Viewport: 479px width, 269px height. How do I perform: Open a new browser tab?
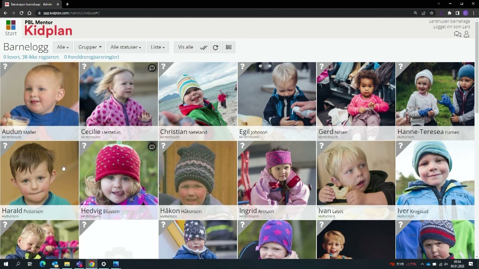click(67, 4)
